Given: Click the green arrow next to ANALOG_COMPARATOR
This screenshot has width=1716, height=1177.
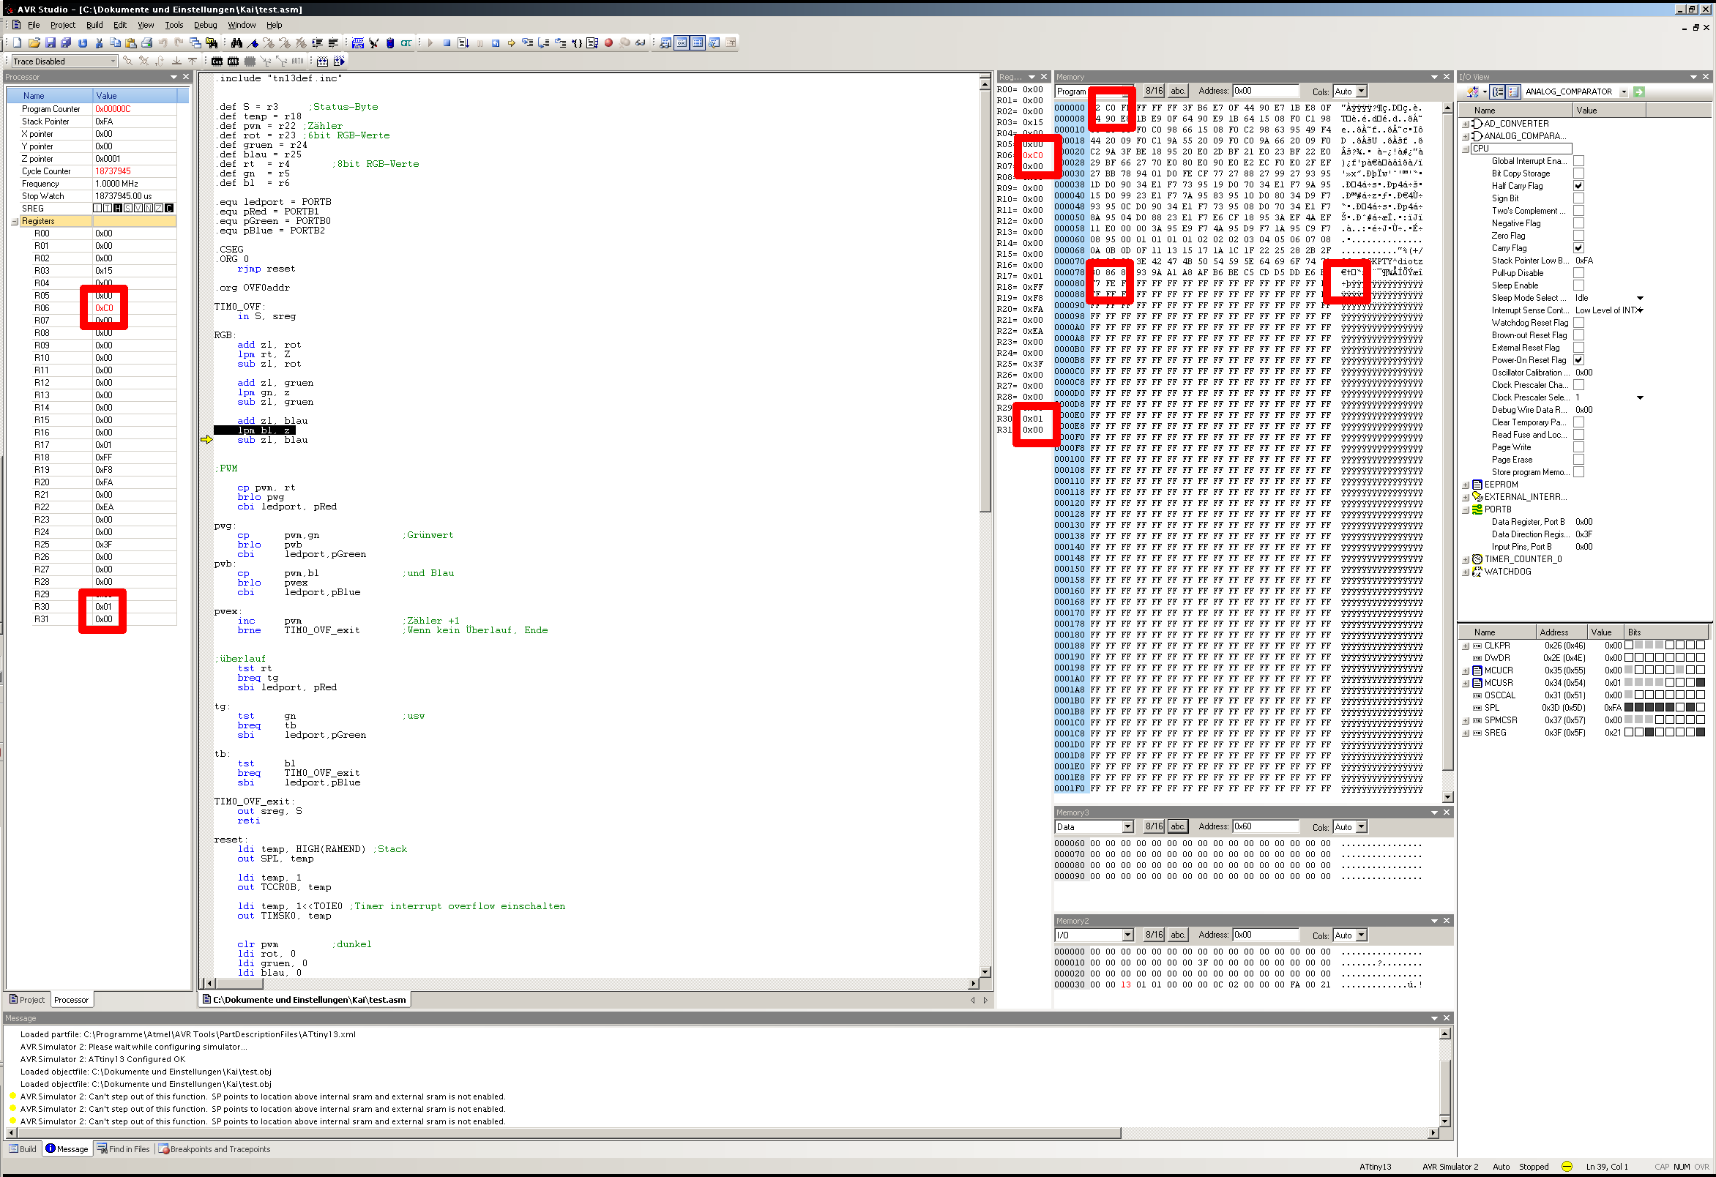Looking at the screenshot, I should (x=1639, y=91).
